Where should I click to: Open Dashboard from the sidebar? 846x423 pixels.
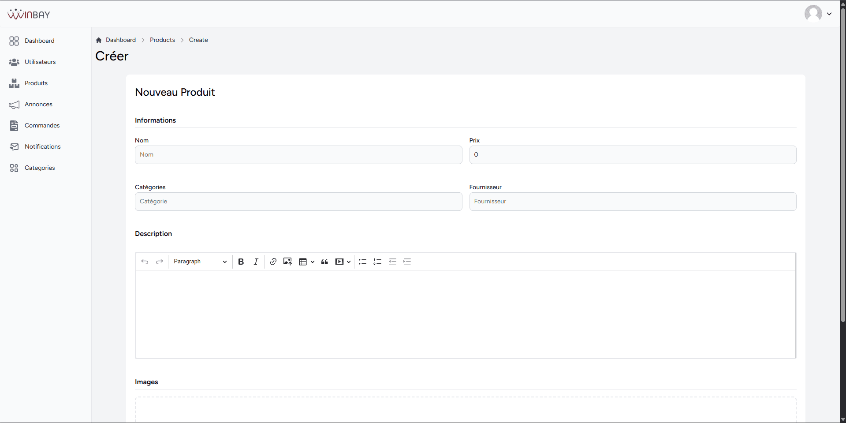click(x=40, y=41)
